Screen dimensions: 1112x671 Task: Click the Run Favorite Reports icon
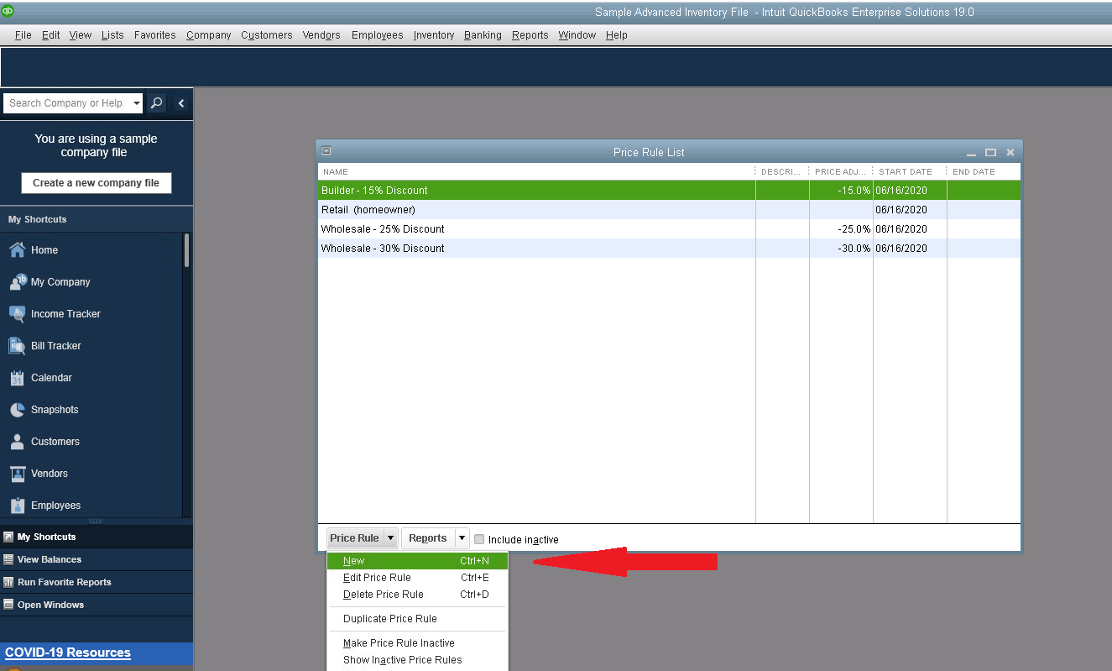[x=8, y=582]
